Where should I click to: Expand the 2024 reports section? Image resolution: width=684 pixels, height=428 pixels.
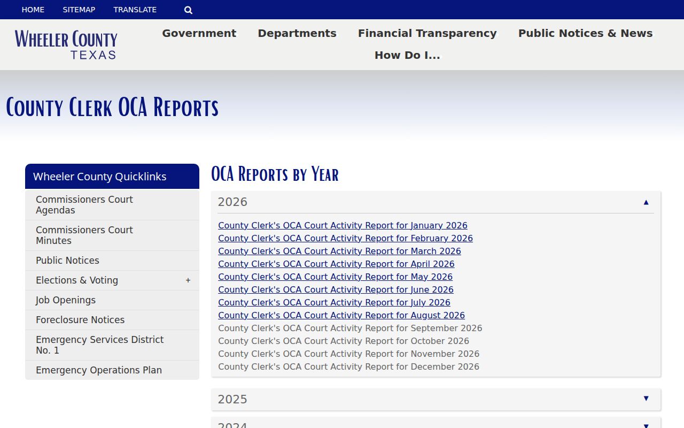point(436,424)
